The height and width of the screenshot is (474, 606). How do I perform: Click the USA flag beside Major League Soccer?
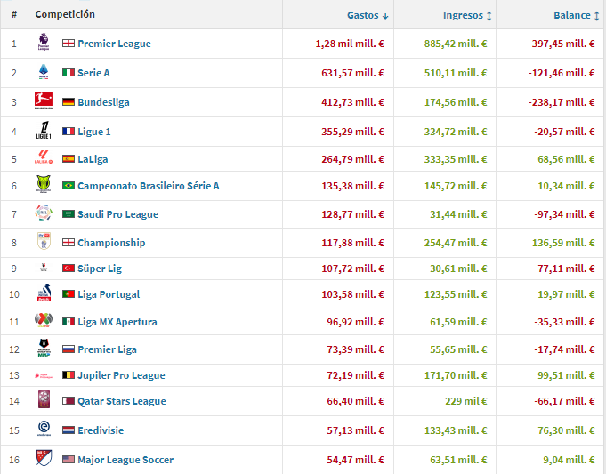[x=69, y=459]
